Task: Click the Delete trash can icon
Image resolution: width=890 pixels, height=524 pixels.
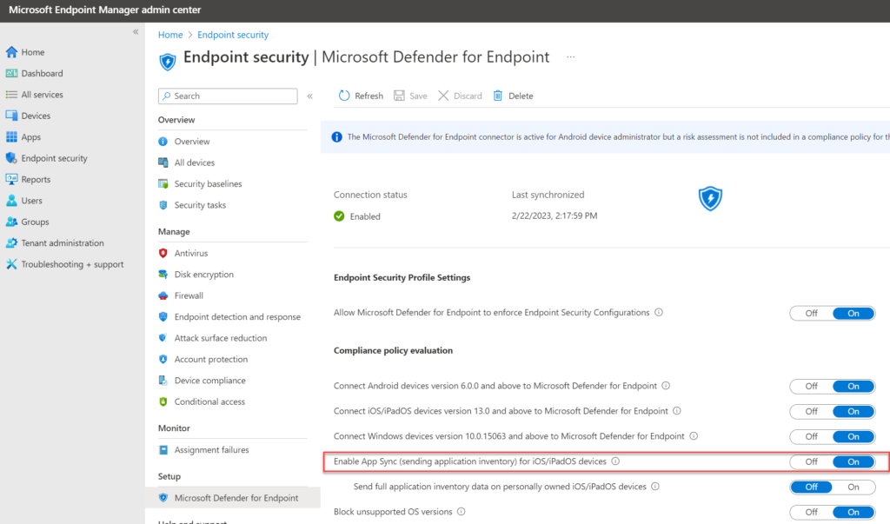Action: (498, 96)
